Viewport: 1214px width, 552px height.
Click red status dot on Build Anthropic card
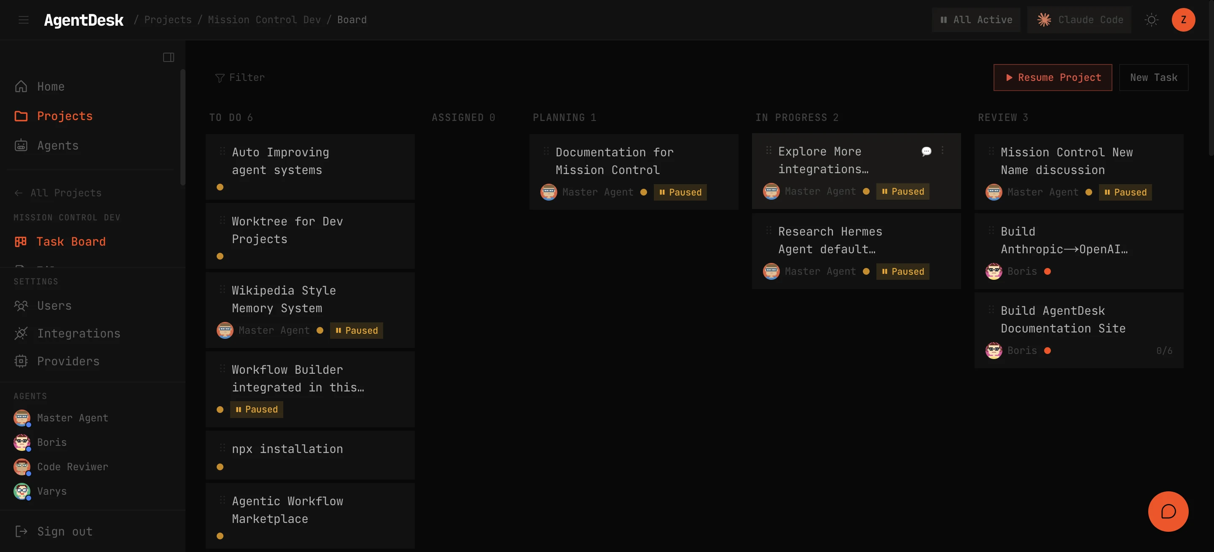[x=1047, y=271]
